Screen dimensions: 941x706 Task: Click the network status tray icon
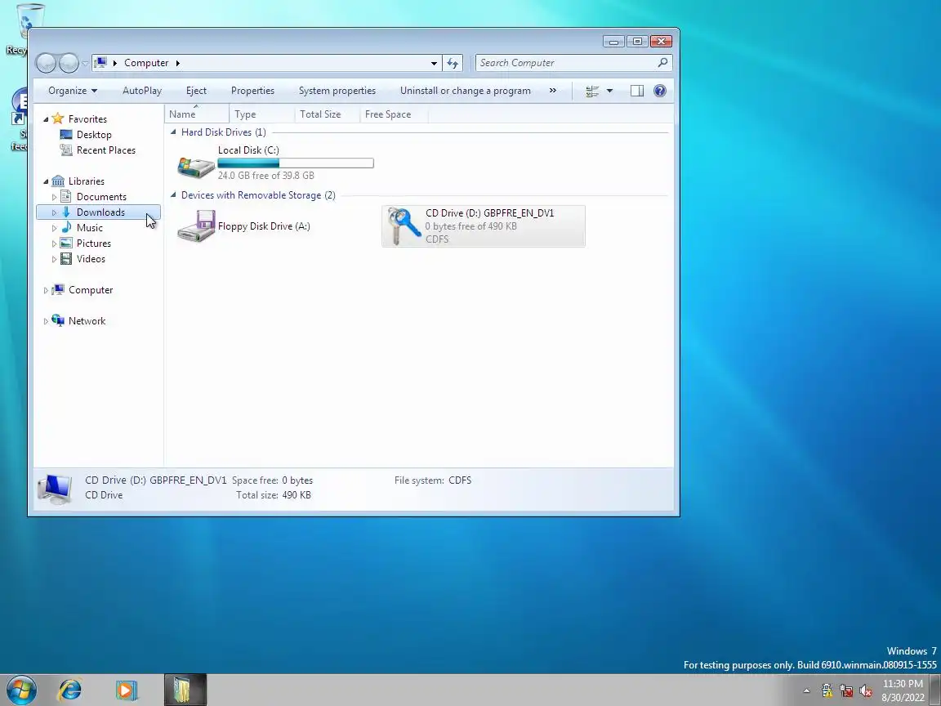(x=846, y=690)
